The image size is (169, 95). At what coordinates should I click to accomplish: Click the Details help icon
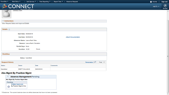[x=9, y=29]
